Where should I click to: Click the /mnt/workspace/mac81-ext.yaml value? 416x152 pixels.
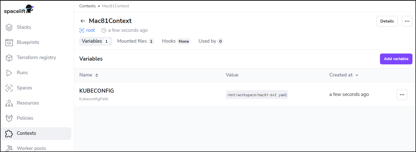(257, 95)
